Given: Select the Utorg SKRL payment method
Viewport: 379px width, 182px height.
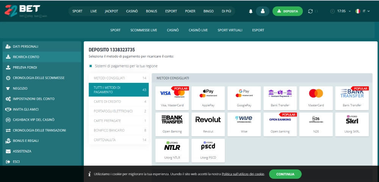Looking at the screenshot, I should 352,124.
